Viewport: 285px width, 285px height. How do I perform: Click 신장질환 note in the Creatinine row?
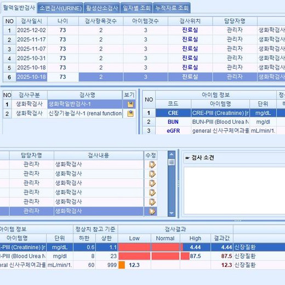click(245, 247)
